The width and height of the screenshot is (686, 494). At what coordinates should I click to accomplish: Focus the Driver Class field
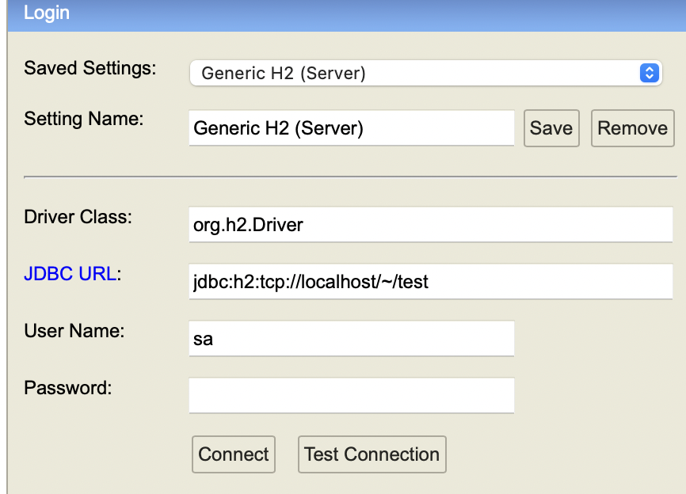(x=430, y=225)
